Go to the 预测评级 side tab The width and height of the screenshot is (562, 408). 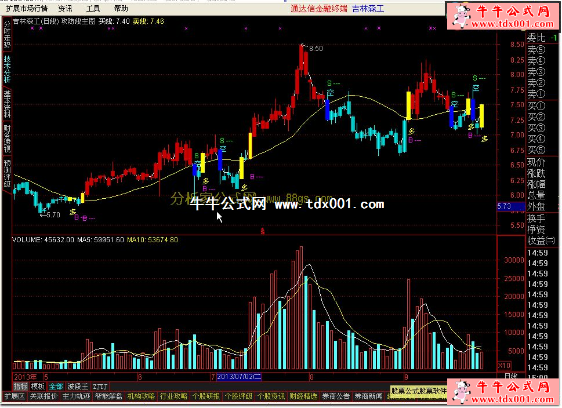[7, 174]
